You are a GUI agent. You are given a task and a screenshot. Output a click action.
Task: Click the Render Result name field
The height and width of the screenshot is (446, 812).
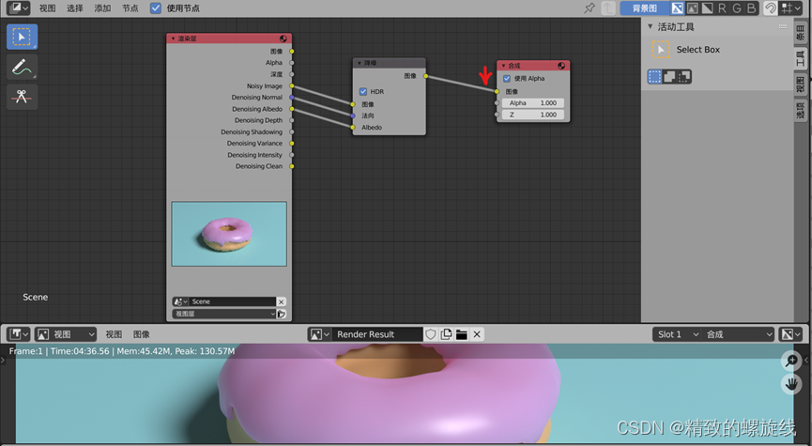377,334
